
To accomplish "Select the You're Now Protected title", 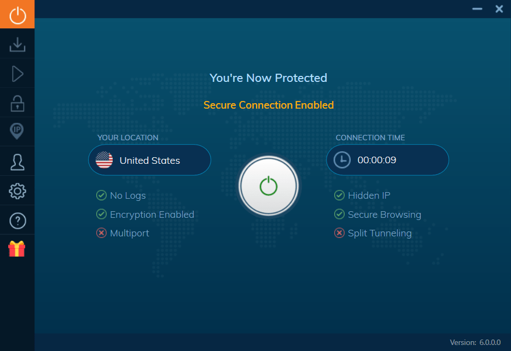I will (268, 78).
